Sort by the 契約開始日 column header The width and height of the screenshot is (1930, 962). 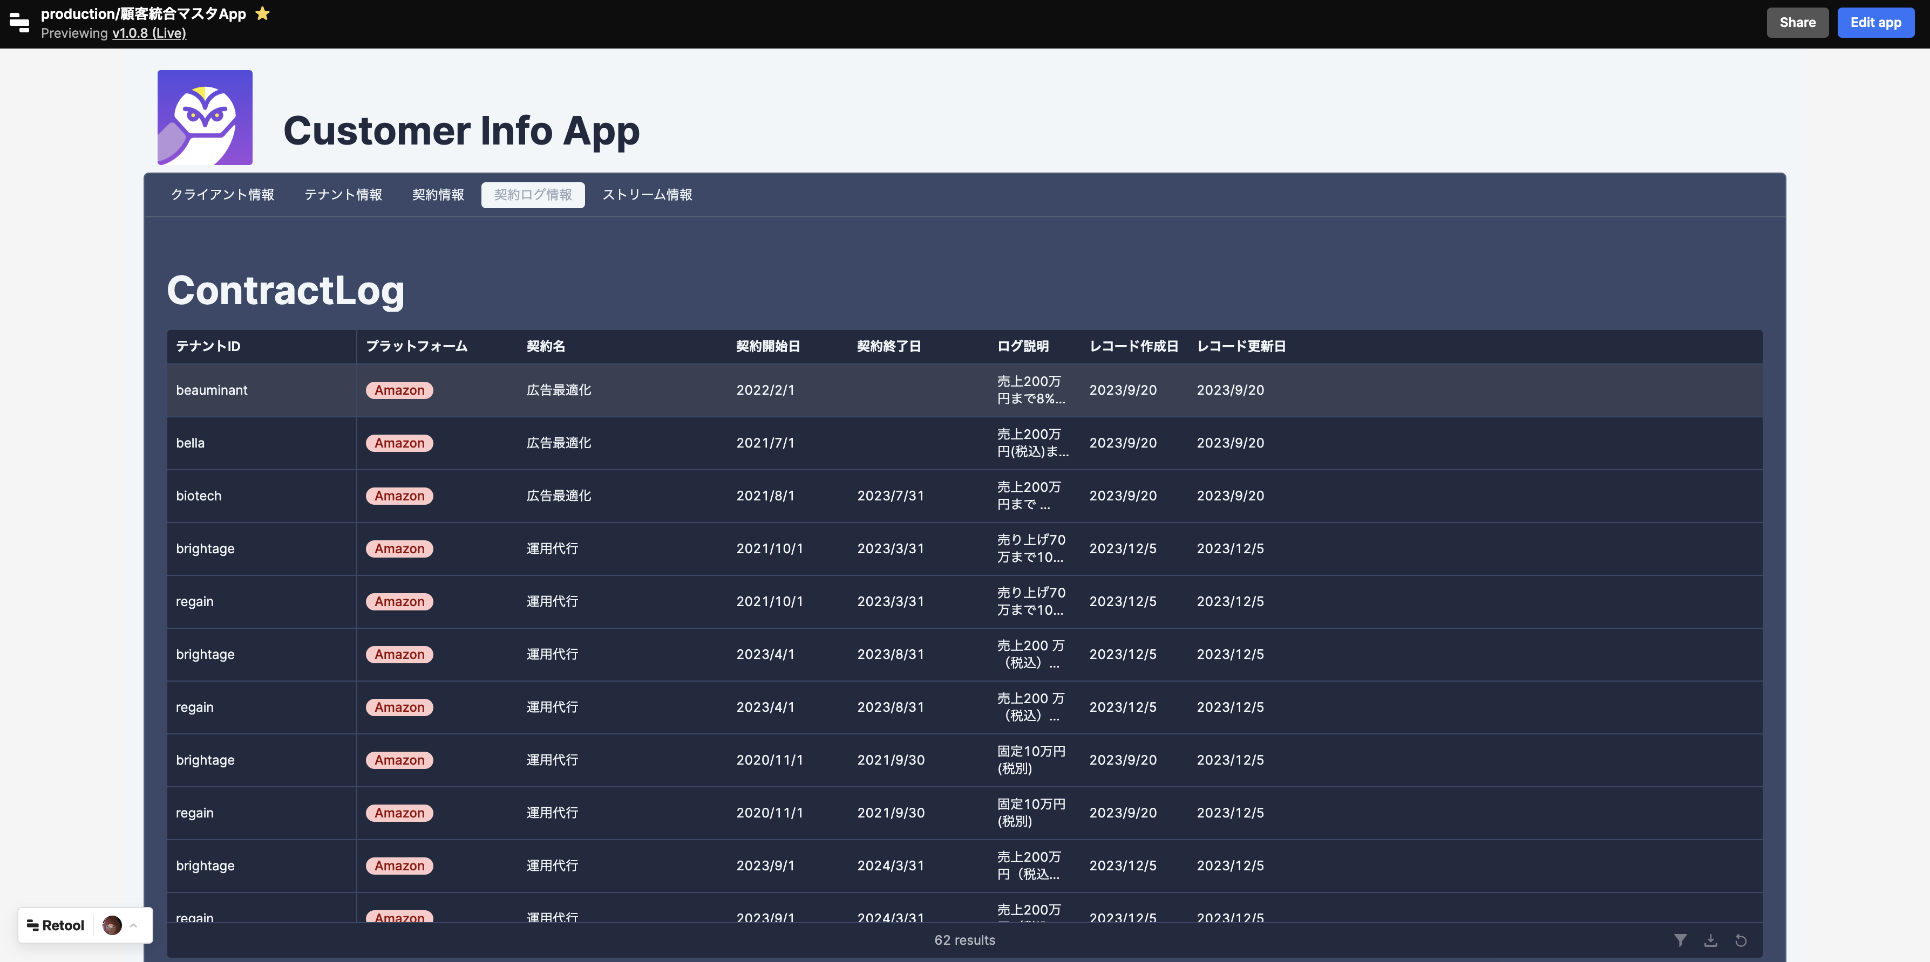click(768, 346)
